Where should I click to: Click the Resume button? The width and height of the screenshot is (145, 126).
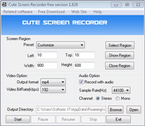[68, 119]
